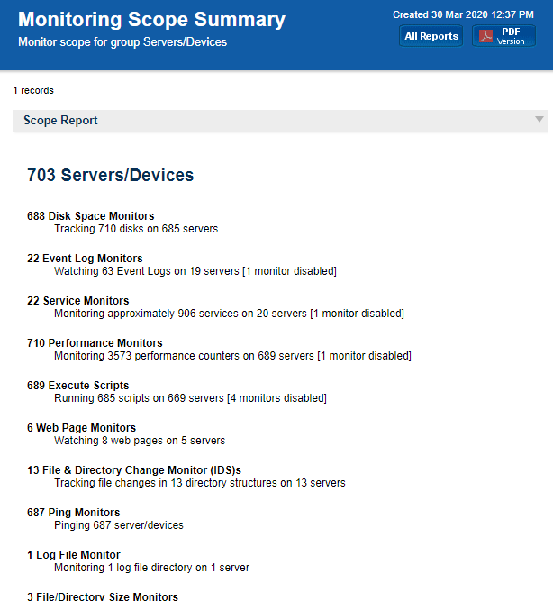Click 'Tracking 710 disks on 685 servers' text
Screen dimensions: 553x601
pyautogui.click(x=135, y=229)
